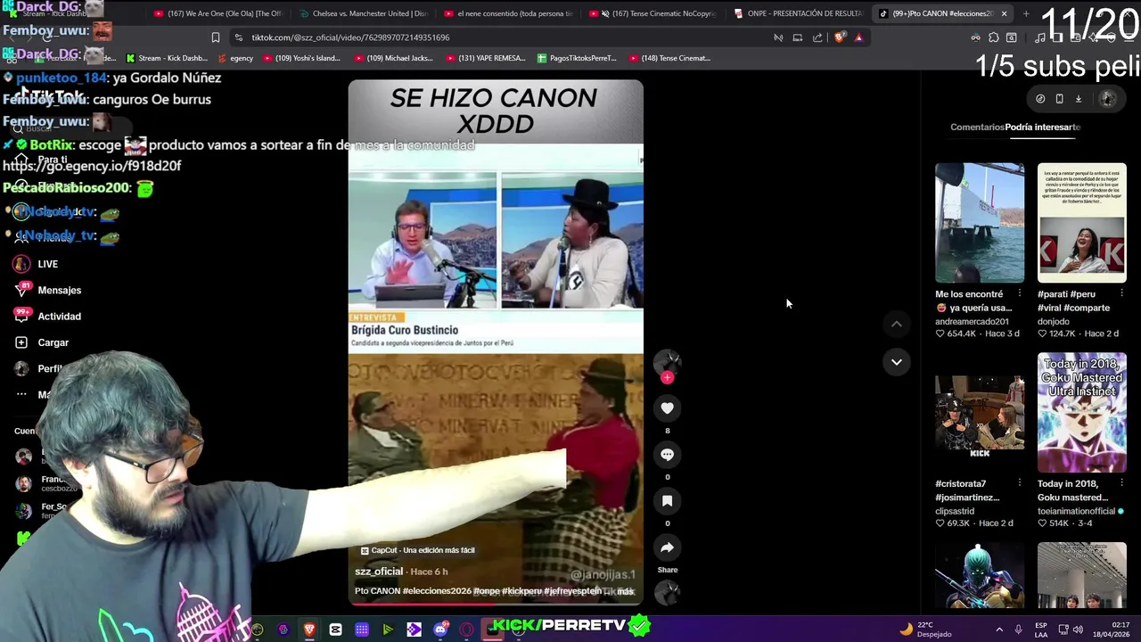Click the phone app icon in TikTok top bar
Viewport: 1141px width, 642px height.
(1059, 99)
